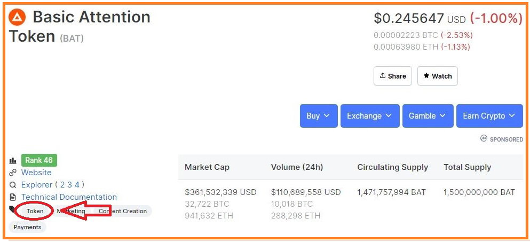This screenshot has height=242, width=530.
Task: Select the Token tag
Action: pos(35,211)
